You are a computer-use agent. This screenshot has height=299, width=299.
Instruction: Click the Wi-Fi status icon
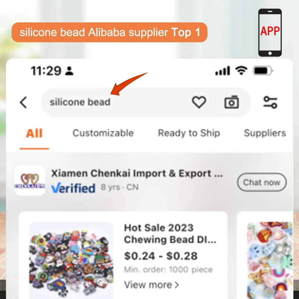tap(241, 71)
